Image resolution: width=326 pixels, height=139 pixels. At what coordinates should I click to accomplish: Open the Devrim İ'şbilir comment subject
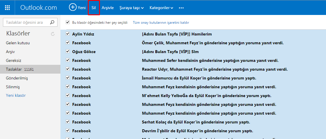pyautogui.click(x=197, y=131)
